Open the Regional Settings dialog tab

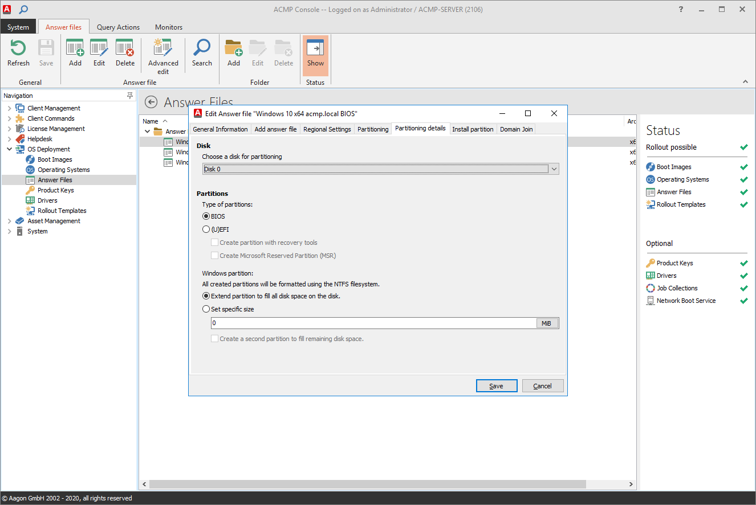(327, 129)
